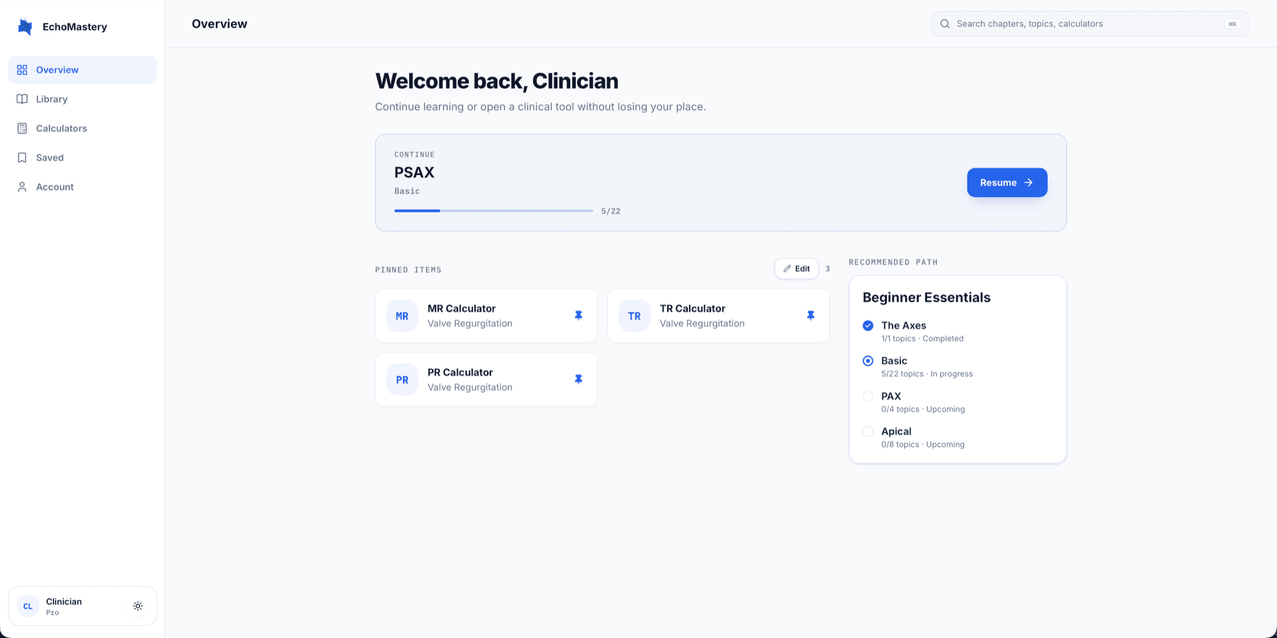Viewport: 1277px width, 638px height.
Task: Toggle the theme sun icon
Action: point(138,606)
